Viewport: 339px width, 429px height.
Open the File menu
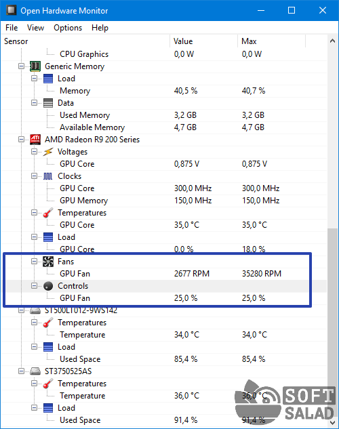click(x=12, y=28)
